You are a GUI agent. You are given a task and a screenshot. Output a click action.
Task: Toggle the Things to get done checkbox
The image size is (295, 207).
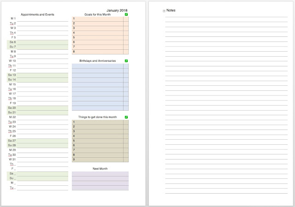coord(126,117)
